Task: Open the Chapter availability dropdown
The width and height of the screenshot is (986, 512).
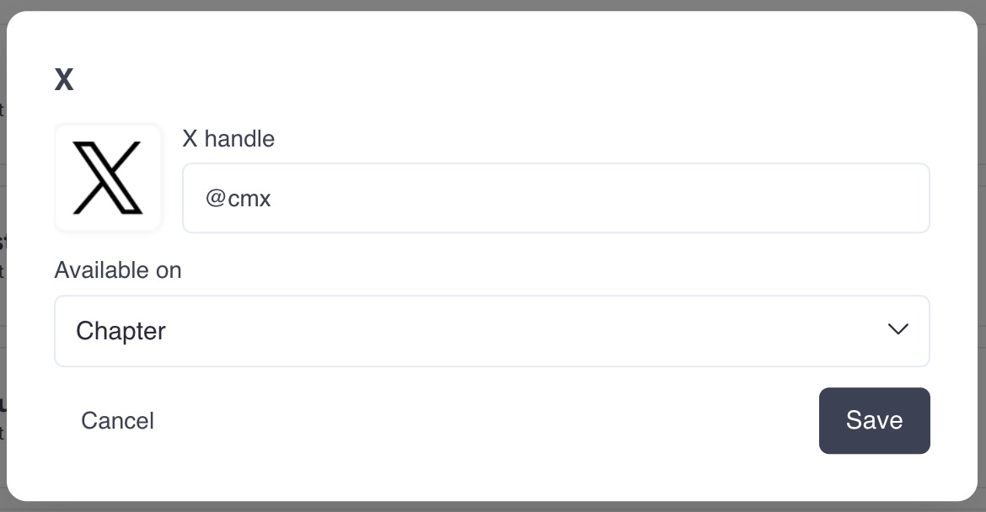Action: coord(492,330)
